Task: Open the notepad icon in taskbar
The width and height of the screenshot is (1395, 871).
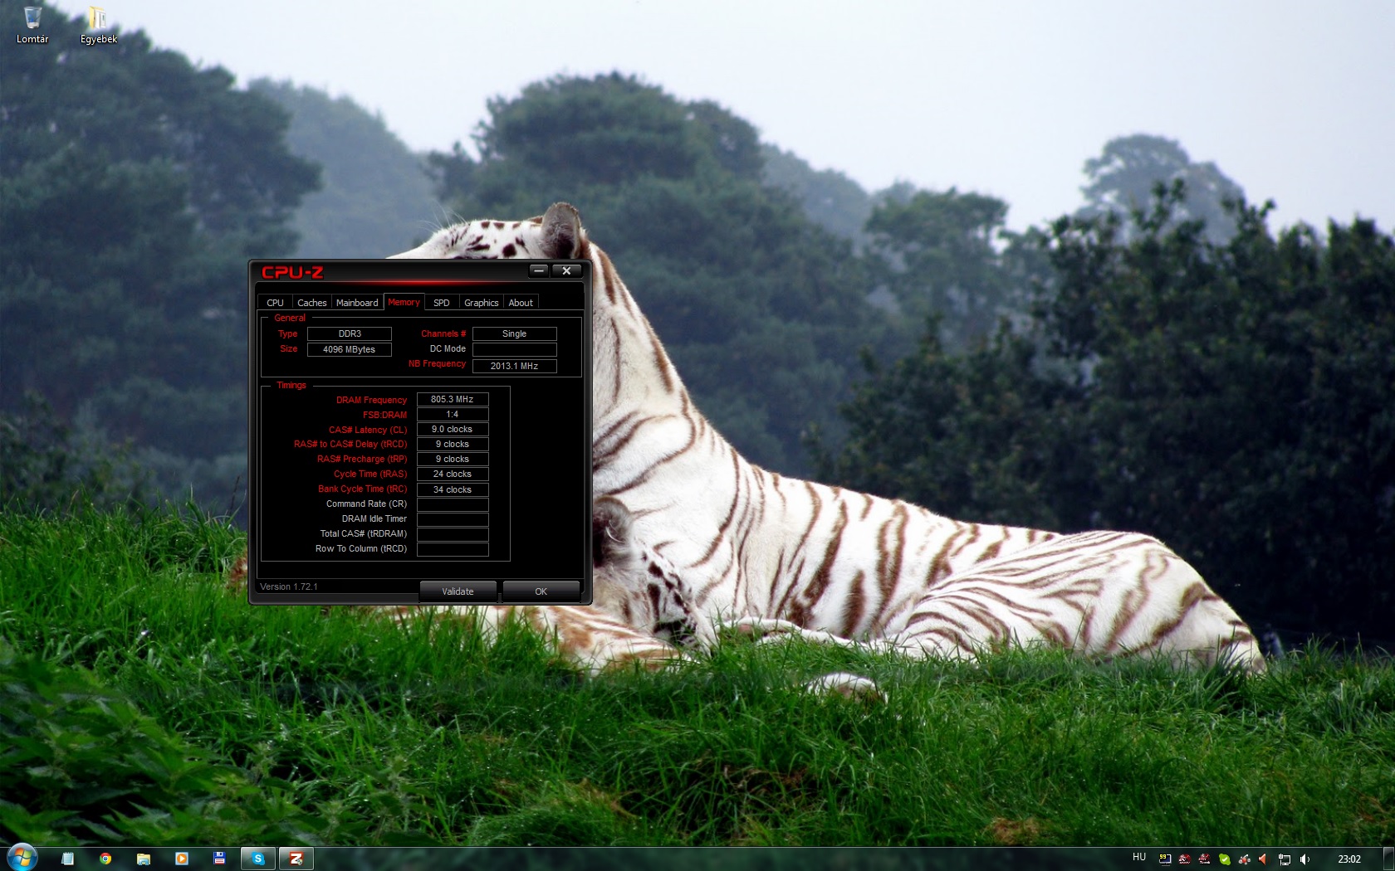Action: (x=67, y=859)
